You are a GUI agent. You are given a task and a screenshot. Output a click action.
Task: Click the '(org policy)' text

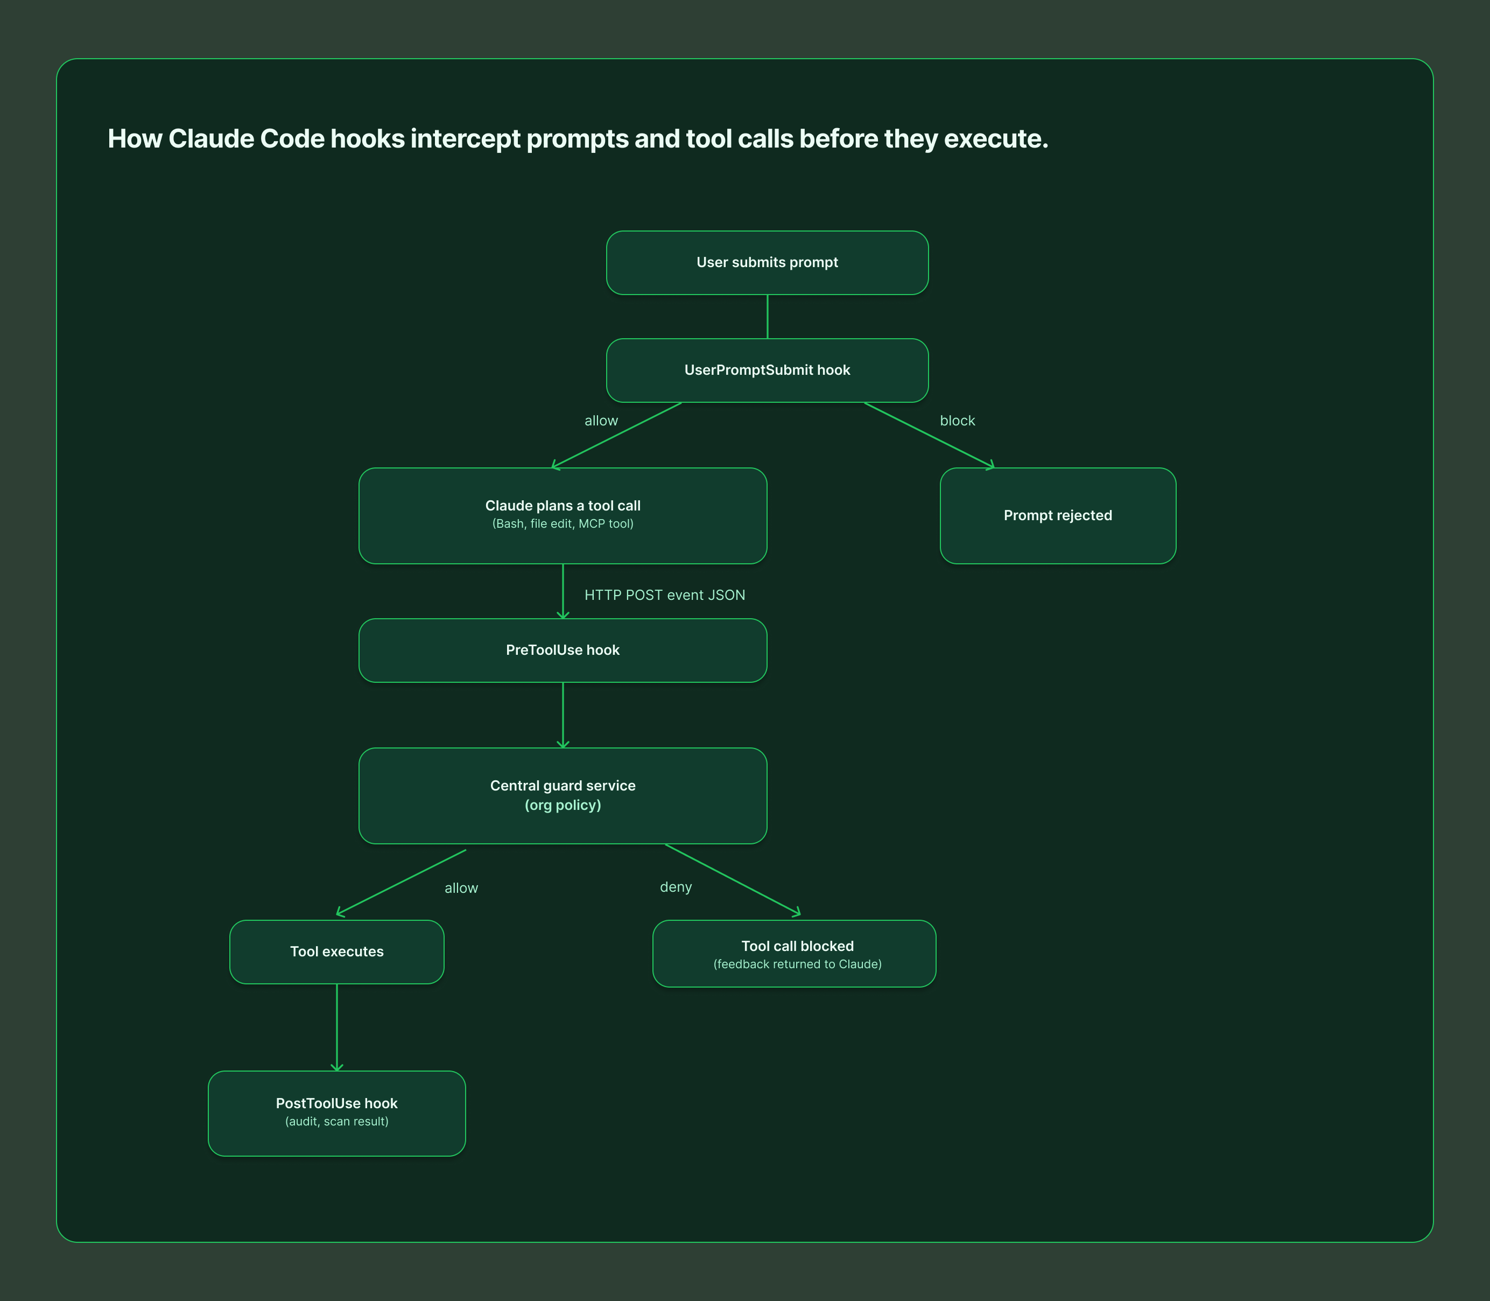[x=563, y=805]
